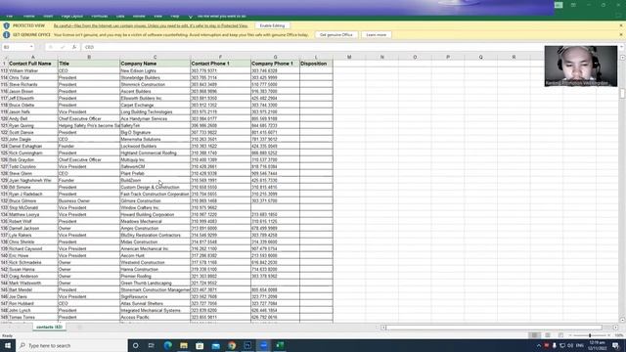Switch to Normal view in status bar
This screenshot has width=626, height=352.
pyautogui.click(x=534, y=335)
